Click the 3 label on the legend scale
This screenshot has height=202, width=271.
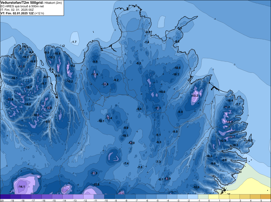pos(240,201)
